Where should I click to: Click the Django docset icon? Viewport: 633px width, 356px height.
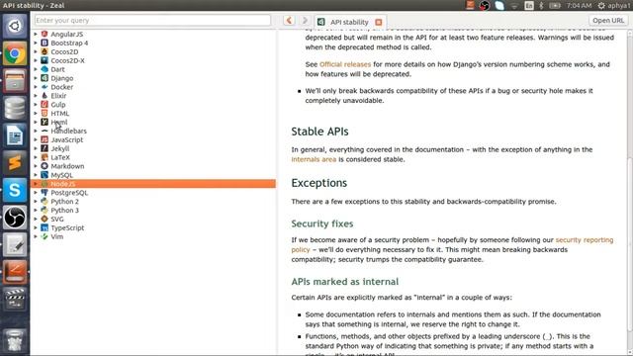click(45, 78)
